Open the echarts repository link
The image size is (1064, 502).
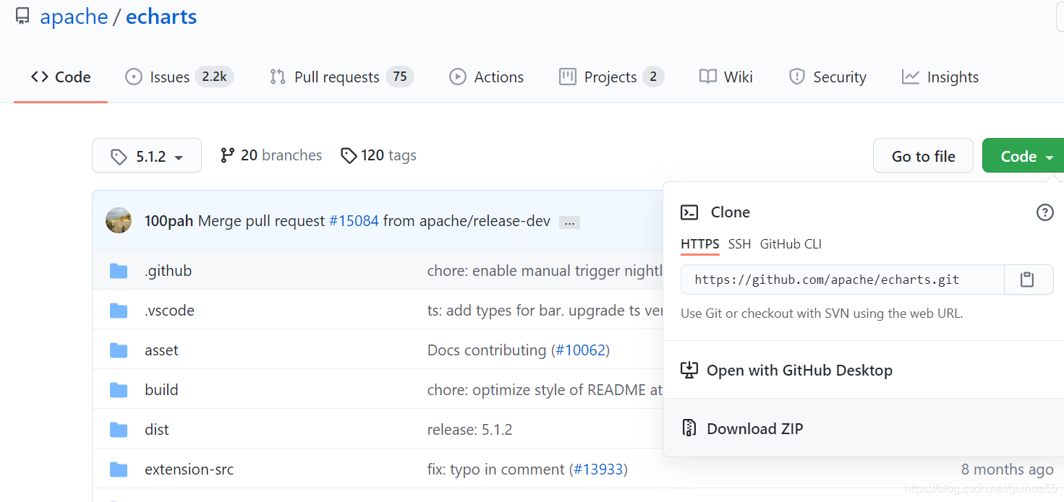tap(161, 17)
